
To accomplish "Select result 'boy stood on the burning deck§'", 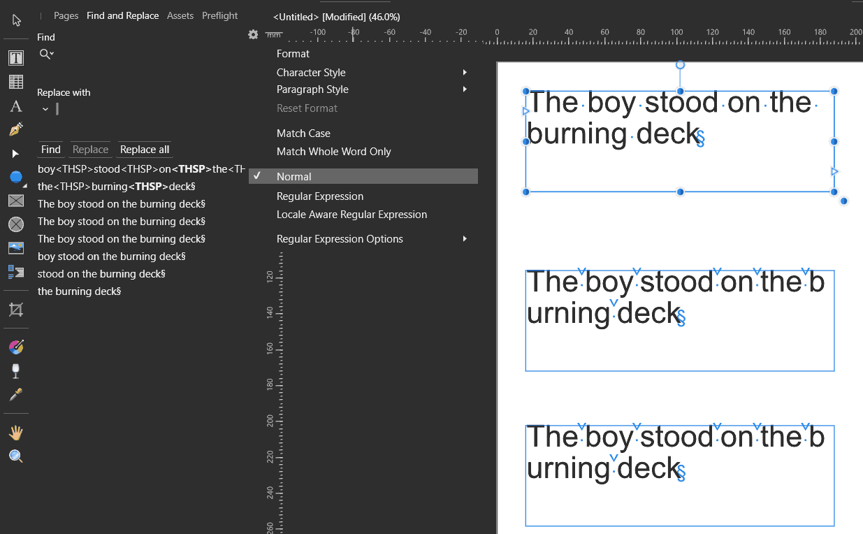I will click(112, 257).
